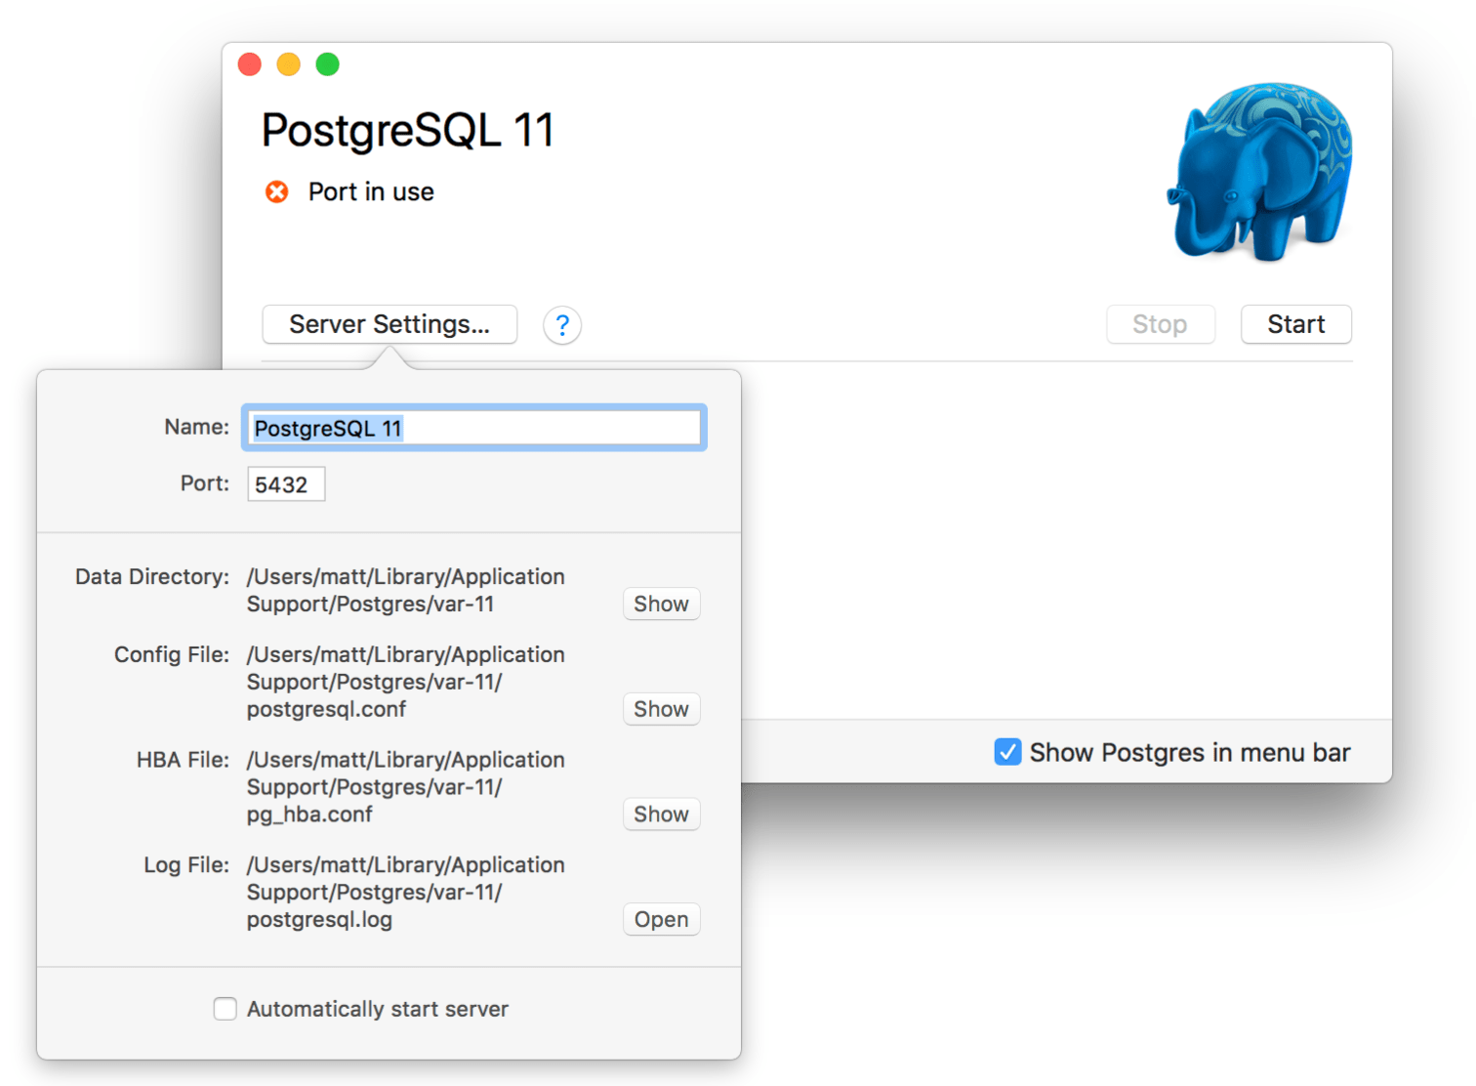Image resolution: width=1476 pixels, height=1086 pixels.
Task: Click the Log File path text
Action: (x=405, y=892)
